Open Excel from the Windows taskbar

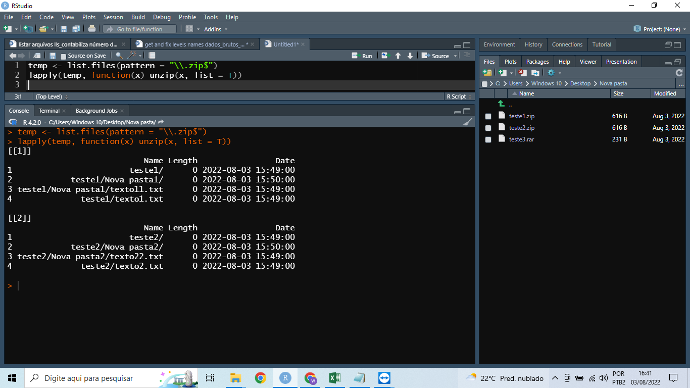[334, 378]
